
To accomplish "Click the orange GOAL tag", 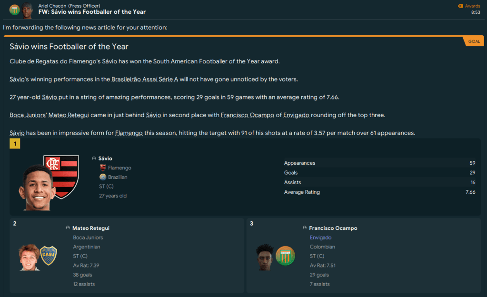I will click(x=474, y=41).
